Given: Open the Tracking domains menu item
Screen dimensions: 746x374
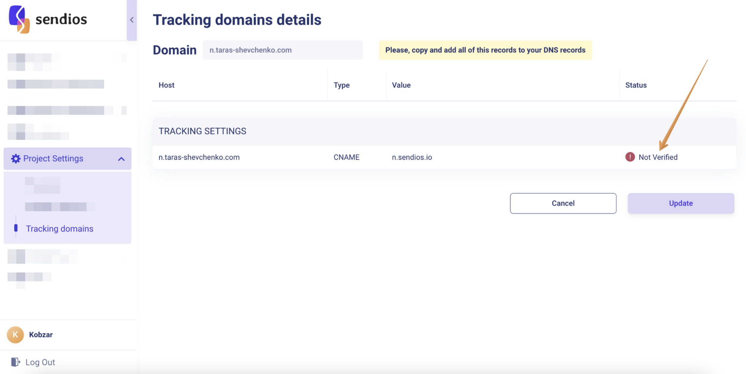Looking at the screenshot, I should coord(59,229).
